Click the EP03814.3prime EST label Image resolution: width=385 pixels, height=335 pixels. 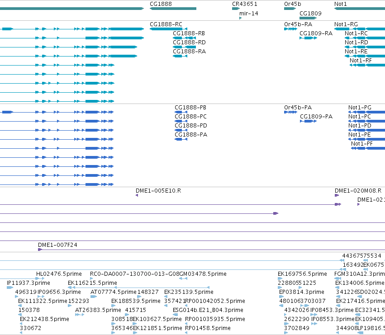[302, 292]
